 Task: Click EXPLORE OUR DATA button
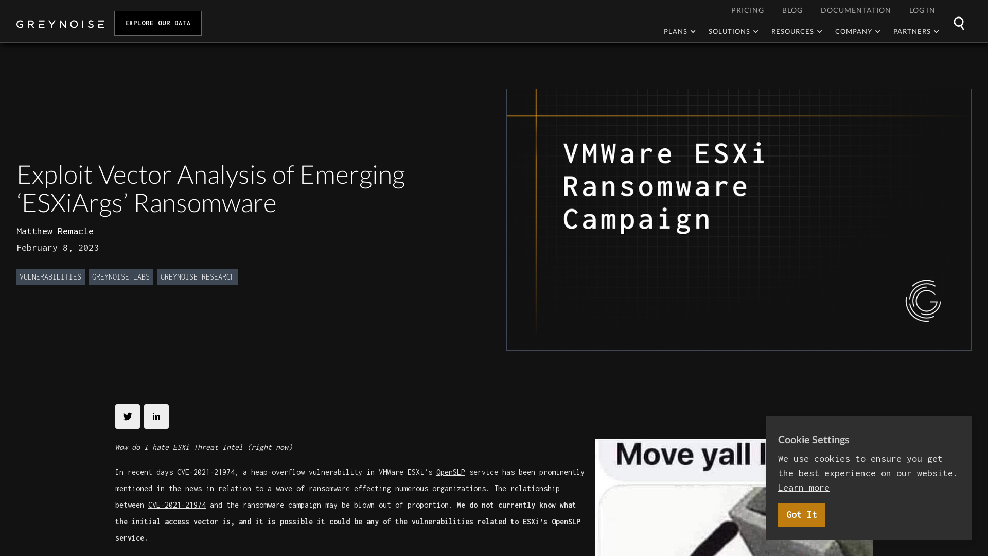tap(157, 23)
